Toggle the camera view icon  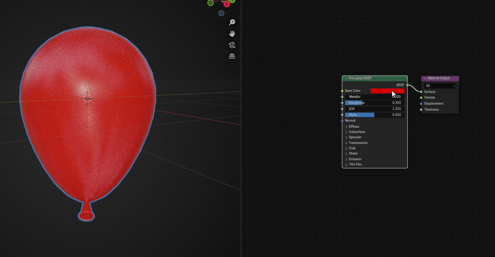(232, 45)
